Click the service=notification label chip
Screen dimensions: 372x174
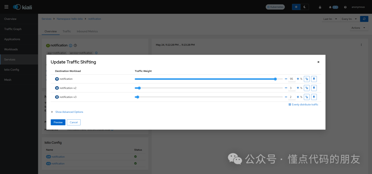pos(81,53)
